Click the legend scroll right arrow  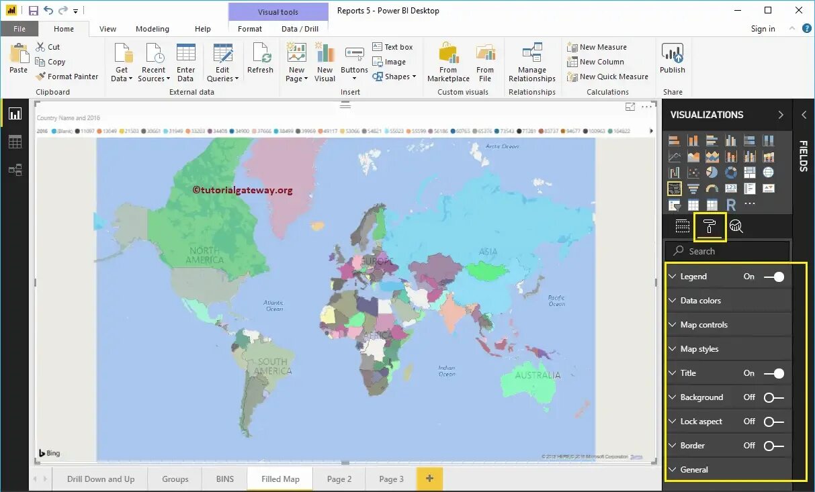651,131
